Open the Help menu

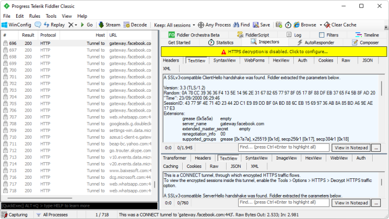coord(82,16)
